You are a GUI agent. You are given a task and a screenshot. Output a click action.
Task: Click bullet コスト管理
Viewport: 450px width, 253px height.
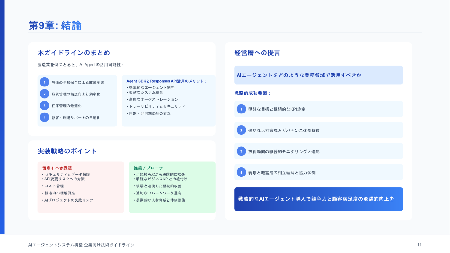pyautogui.click(x=53, y=186)
